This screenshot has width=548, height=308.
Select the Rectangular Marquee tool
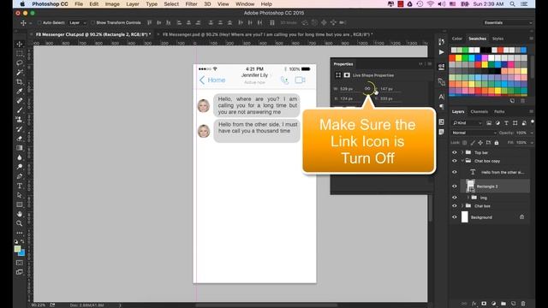20,53
